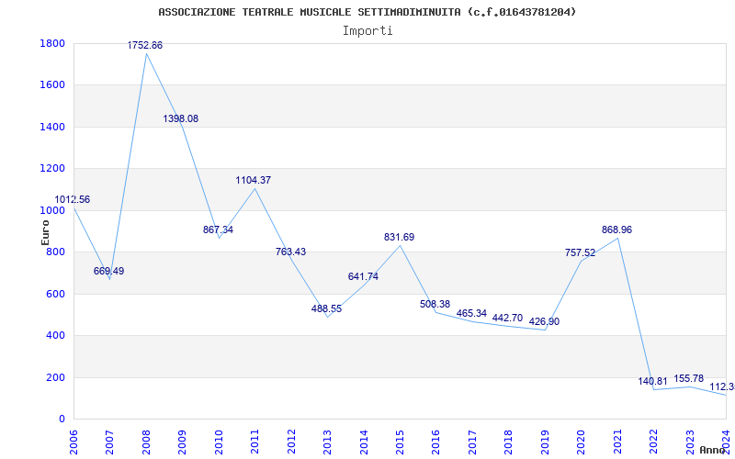Click the 2022 x-axis year label
735x459 pixels.
click(x=653, y=442)
